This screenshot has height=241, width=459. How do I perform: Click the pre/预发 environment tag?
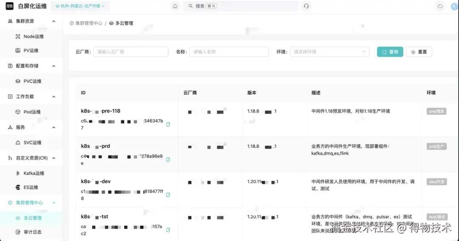pos(436,111)
